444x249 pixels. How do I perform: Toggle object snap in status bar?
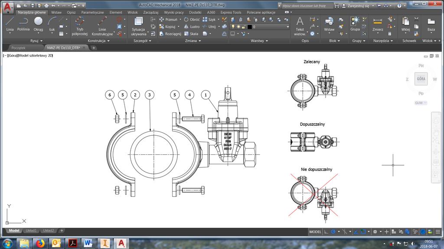363,232
